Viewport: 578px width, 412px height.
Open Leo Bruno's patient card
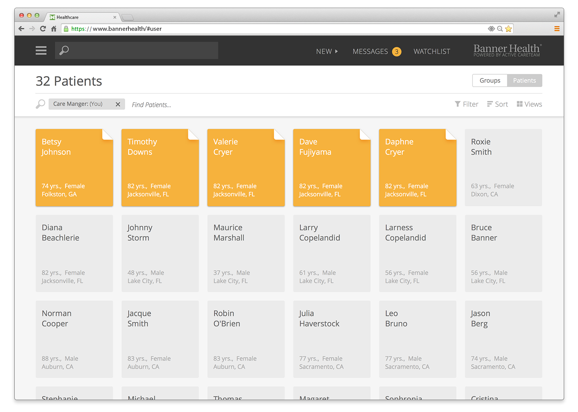[x=418, y=339]
